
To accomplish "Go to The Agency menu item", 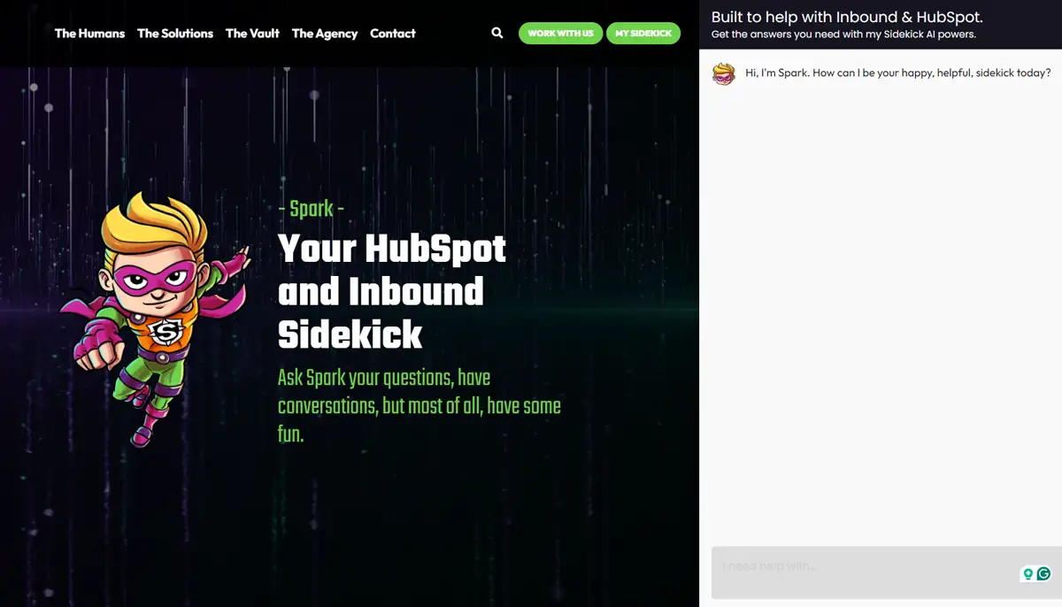I will coord(325,34).
